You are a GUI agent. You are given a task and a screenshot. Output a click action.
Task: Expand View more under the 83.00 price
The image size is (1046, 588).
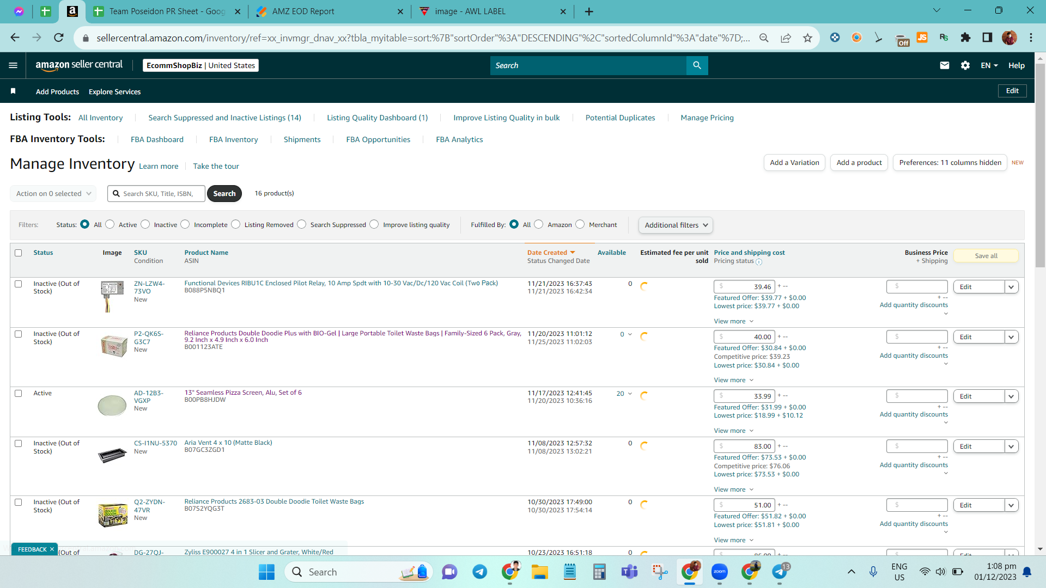[x=734, y=489]
